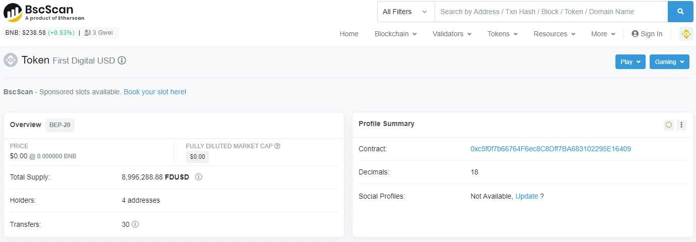Click the market cap help icon
This screenshot has height=242, width=696.
[277, 146]
